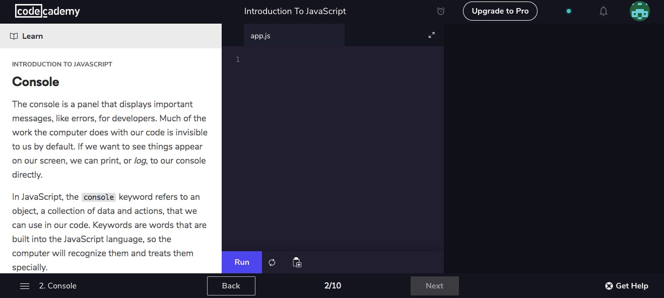664x298 pixels.
Task: Click Upgrade to Pro
Action: coord(500,11)
